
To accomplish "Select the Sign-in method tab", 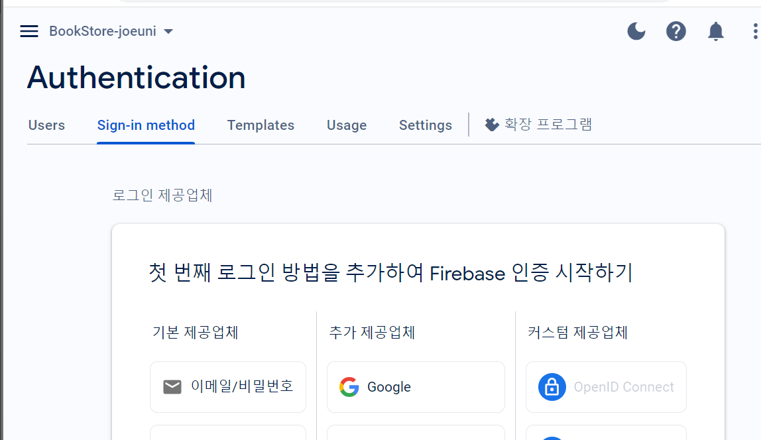I will [146, 125].
